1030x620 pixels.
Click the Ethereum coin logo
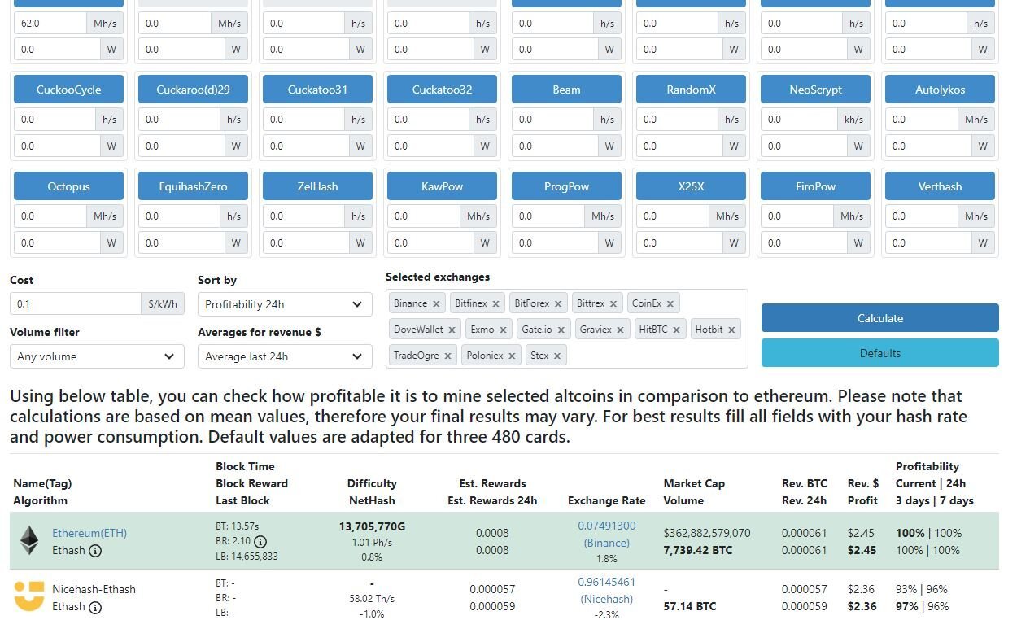click(x=29, y=540)
